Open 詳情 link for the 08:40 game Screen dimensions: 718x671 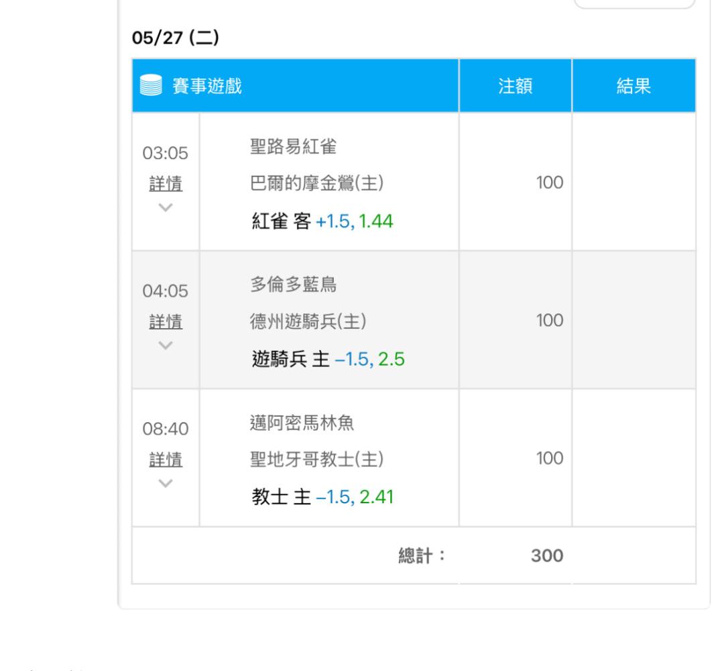click(166, 459)
